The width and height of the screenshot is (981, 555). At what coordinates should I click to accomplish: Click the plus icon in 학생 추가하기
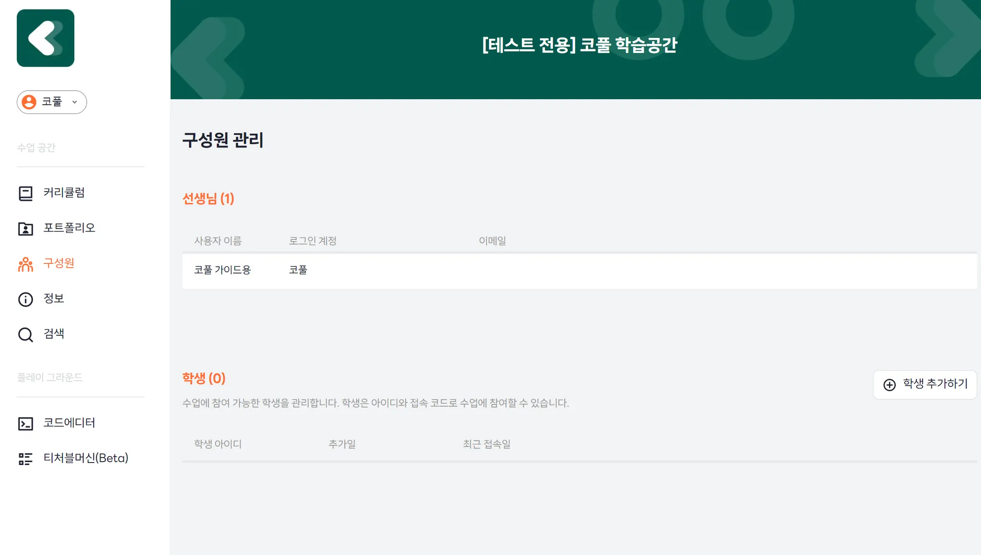890,385
